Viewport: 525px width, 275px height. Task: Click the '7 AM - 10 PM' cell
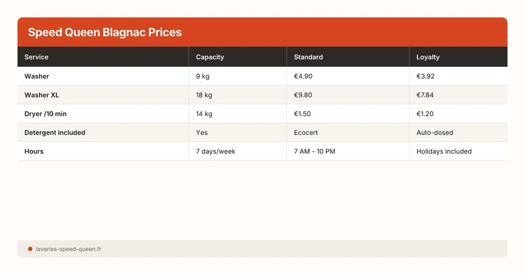click(314, 151)
